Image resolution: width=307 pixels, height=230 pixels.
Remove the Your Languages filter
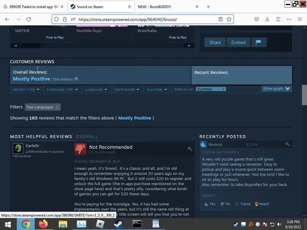57,107
